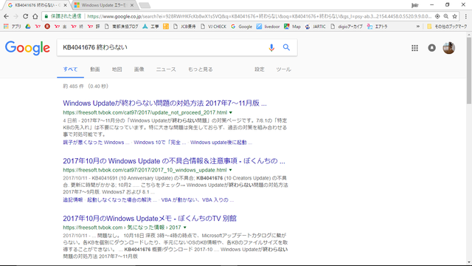Image resolution: width=472 pixels, height=266 pixels.
Task: Open the livedoor bookmark
Action: [268, 27]
